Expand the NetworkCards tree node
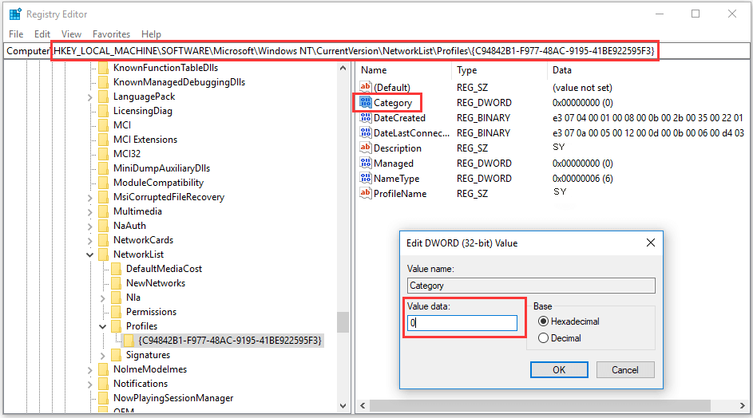Image resolution: width=753 pixels, height=418 pixels. click(89, 241)
